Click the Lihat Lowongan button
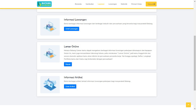Viewport: 196px width, 110px height. (x=71, y=29)
